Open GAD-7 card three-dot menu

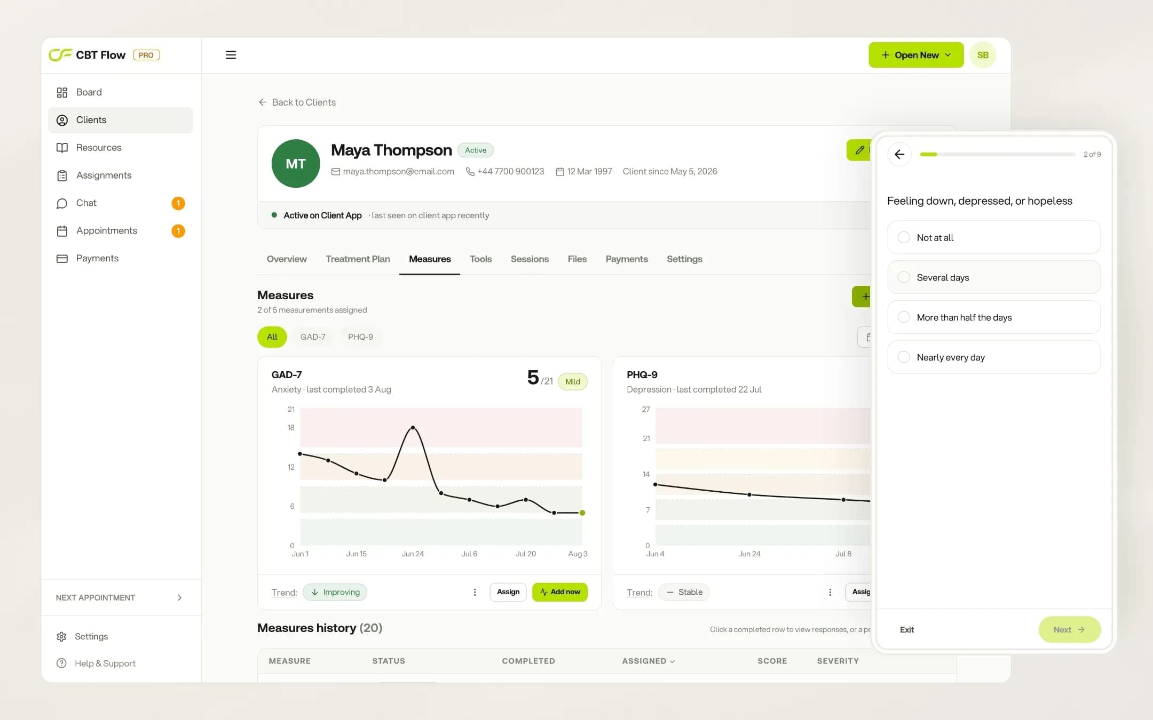pyautogui.click(x=475, y=592)
